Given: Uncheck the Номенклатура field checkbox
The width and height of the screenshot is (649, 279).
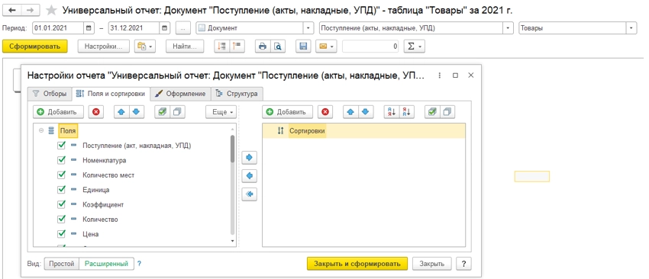Looking at the screenshot, I should click(62, 160).
